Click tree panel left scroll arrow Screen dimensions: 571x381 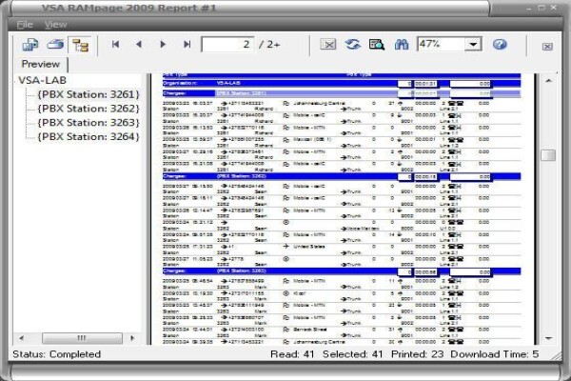click(x=22, y=338)
